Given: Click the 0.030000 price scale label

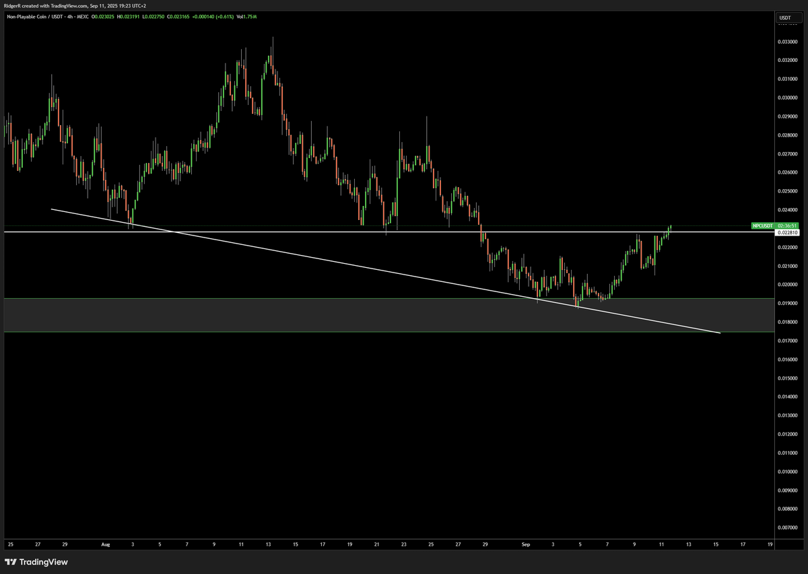Looking at the screenshot, I should tap(787, 98).
